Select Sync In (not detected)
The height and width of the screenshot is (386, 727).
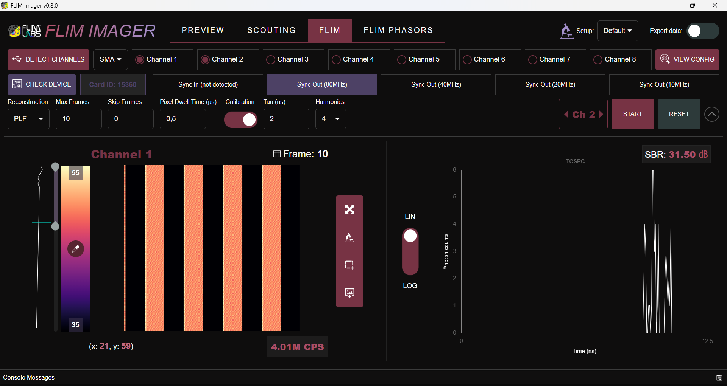(x=208, y=84)
